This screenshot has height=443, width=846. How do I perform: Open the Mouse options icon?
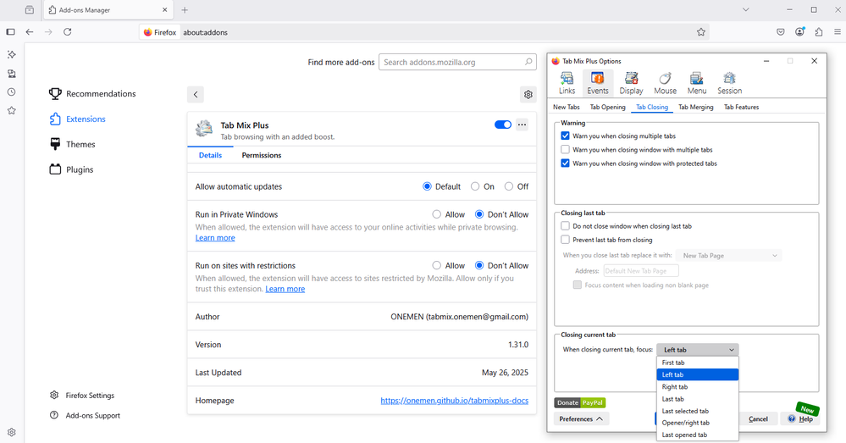coord(665,83)
